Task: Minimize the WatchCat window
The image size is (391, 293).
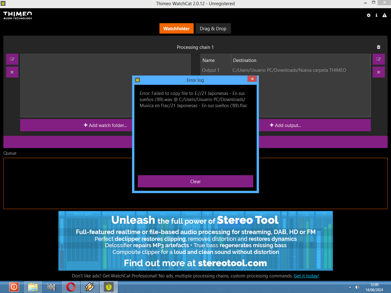Action: click(365, 3)
